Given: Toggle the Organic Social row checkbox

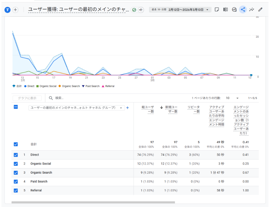Looking at the screenshot, I should point(16,164).
